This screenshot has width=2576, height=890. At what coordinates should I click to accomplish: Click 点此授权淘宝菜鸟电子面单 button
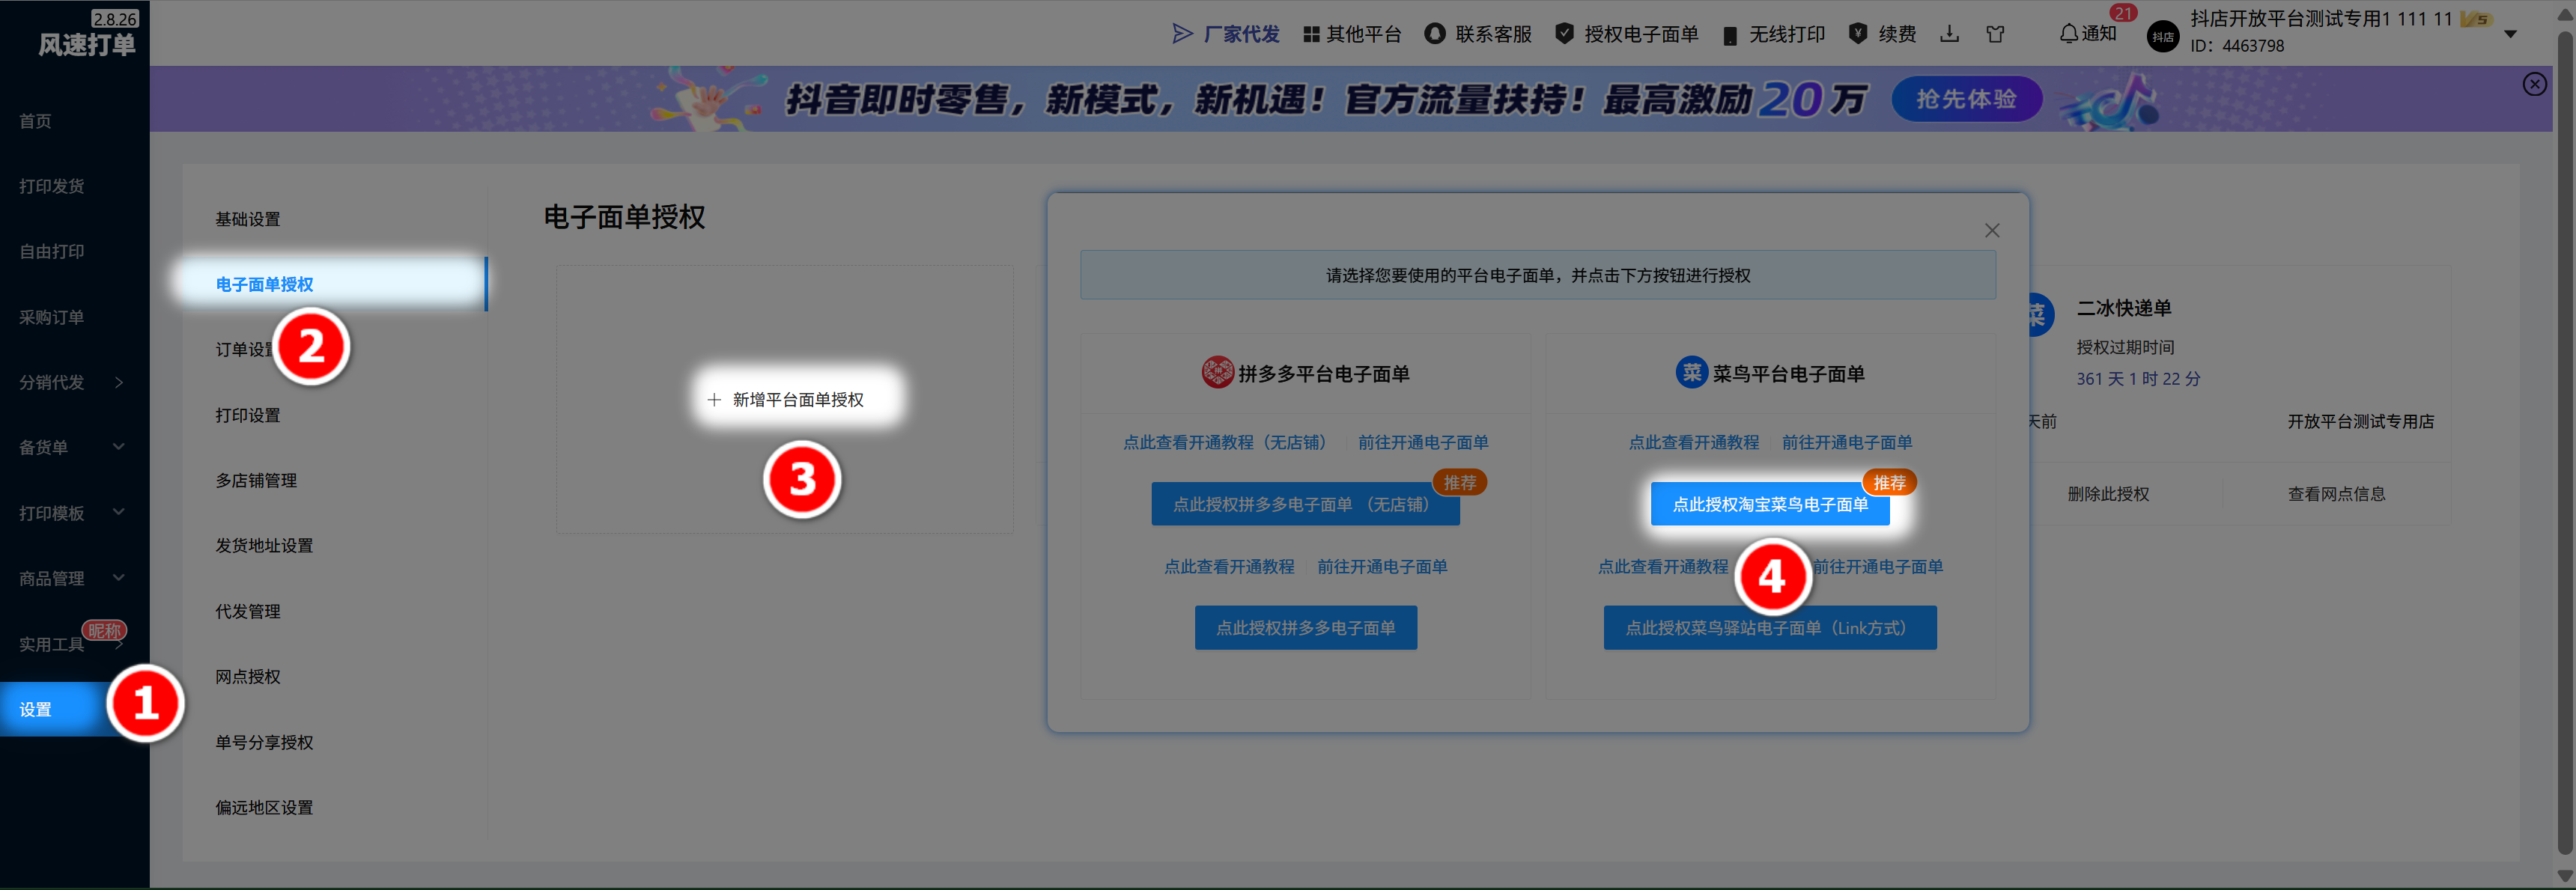[1769, 504]
